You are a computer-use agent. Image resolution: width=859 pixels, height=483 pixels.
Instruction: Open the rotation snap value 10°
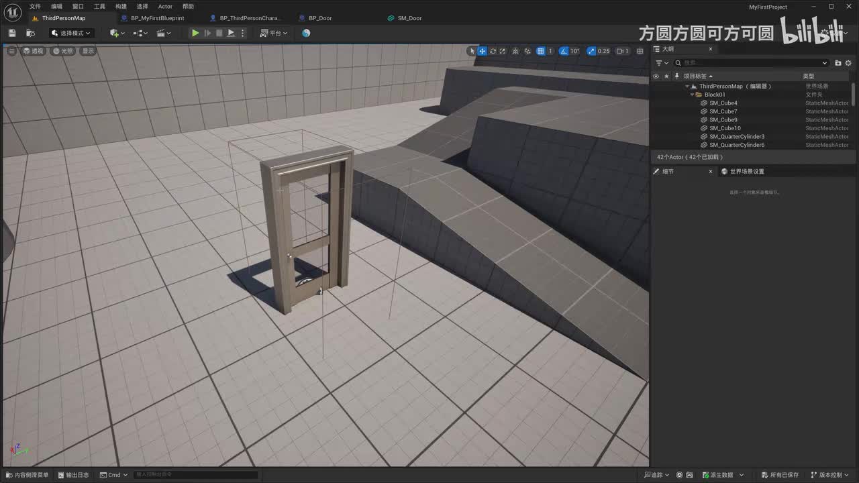[574, 51]
